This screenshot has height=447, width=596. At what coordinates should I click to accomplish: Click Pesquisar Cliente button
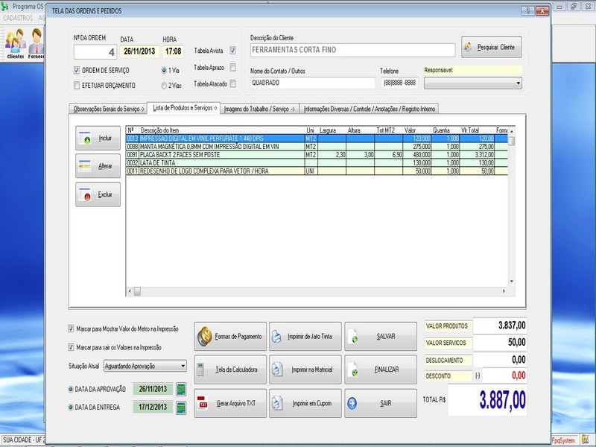click(x=491, y=47)
